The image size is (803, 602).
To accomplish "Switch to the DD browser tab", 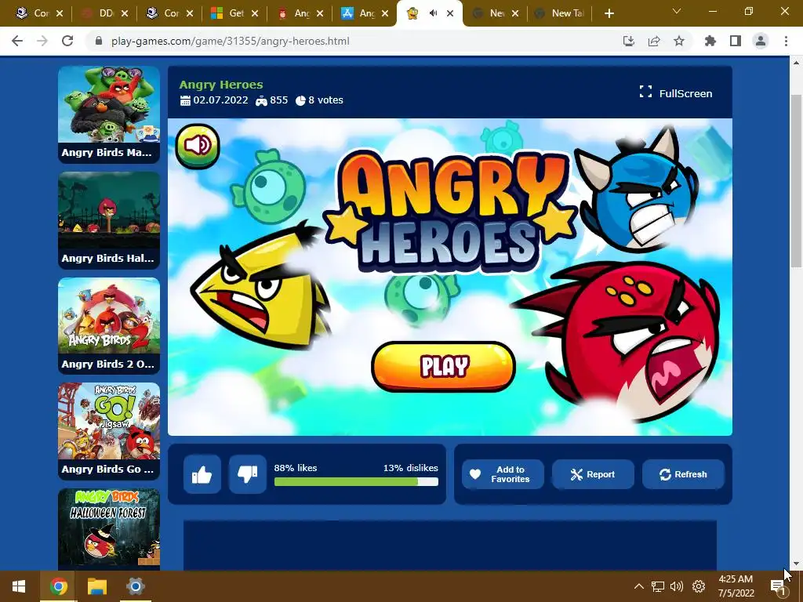I will [105, 13].
